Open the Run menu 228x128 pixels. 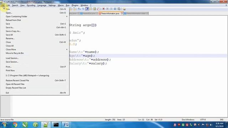pyautogui.click(x=68, y=5)
